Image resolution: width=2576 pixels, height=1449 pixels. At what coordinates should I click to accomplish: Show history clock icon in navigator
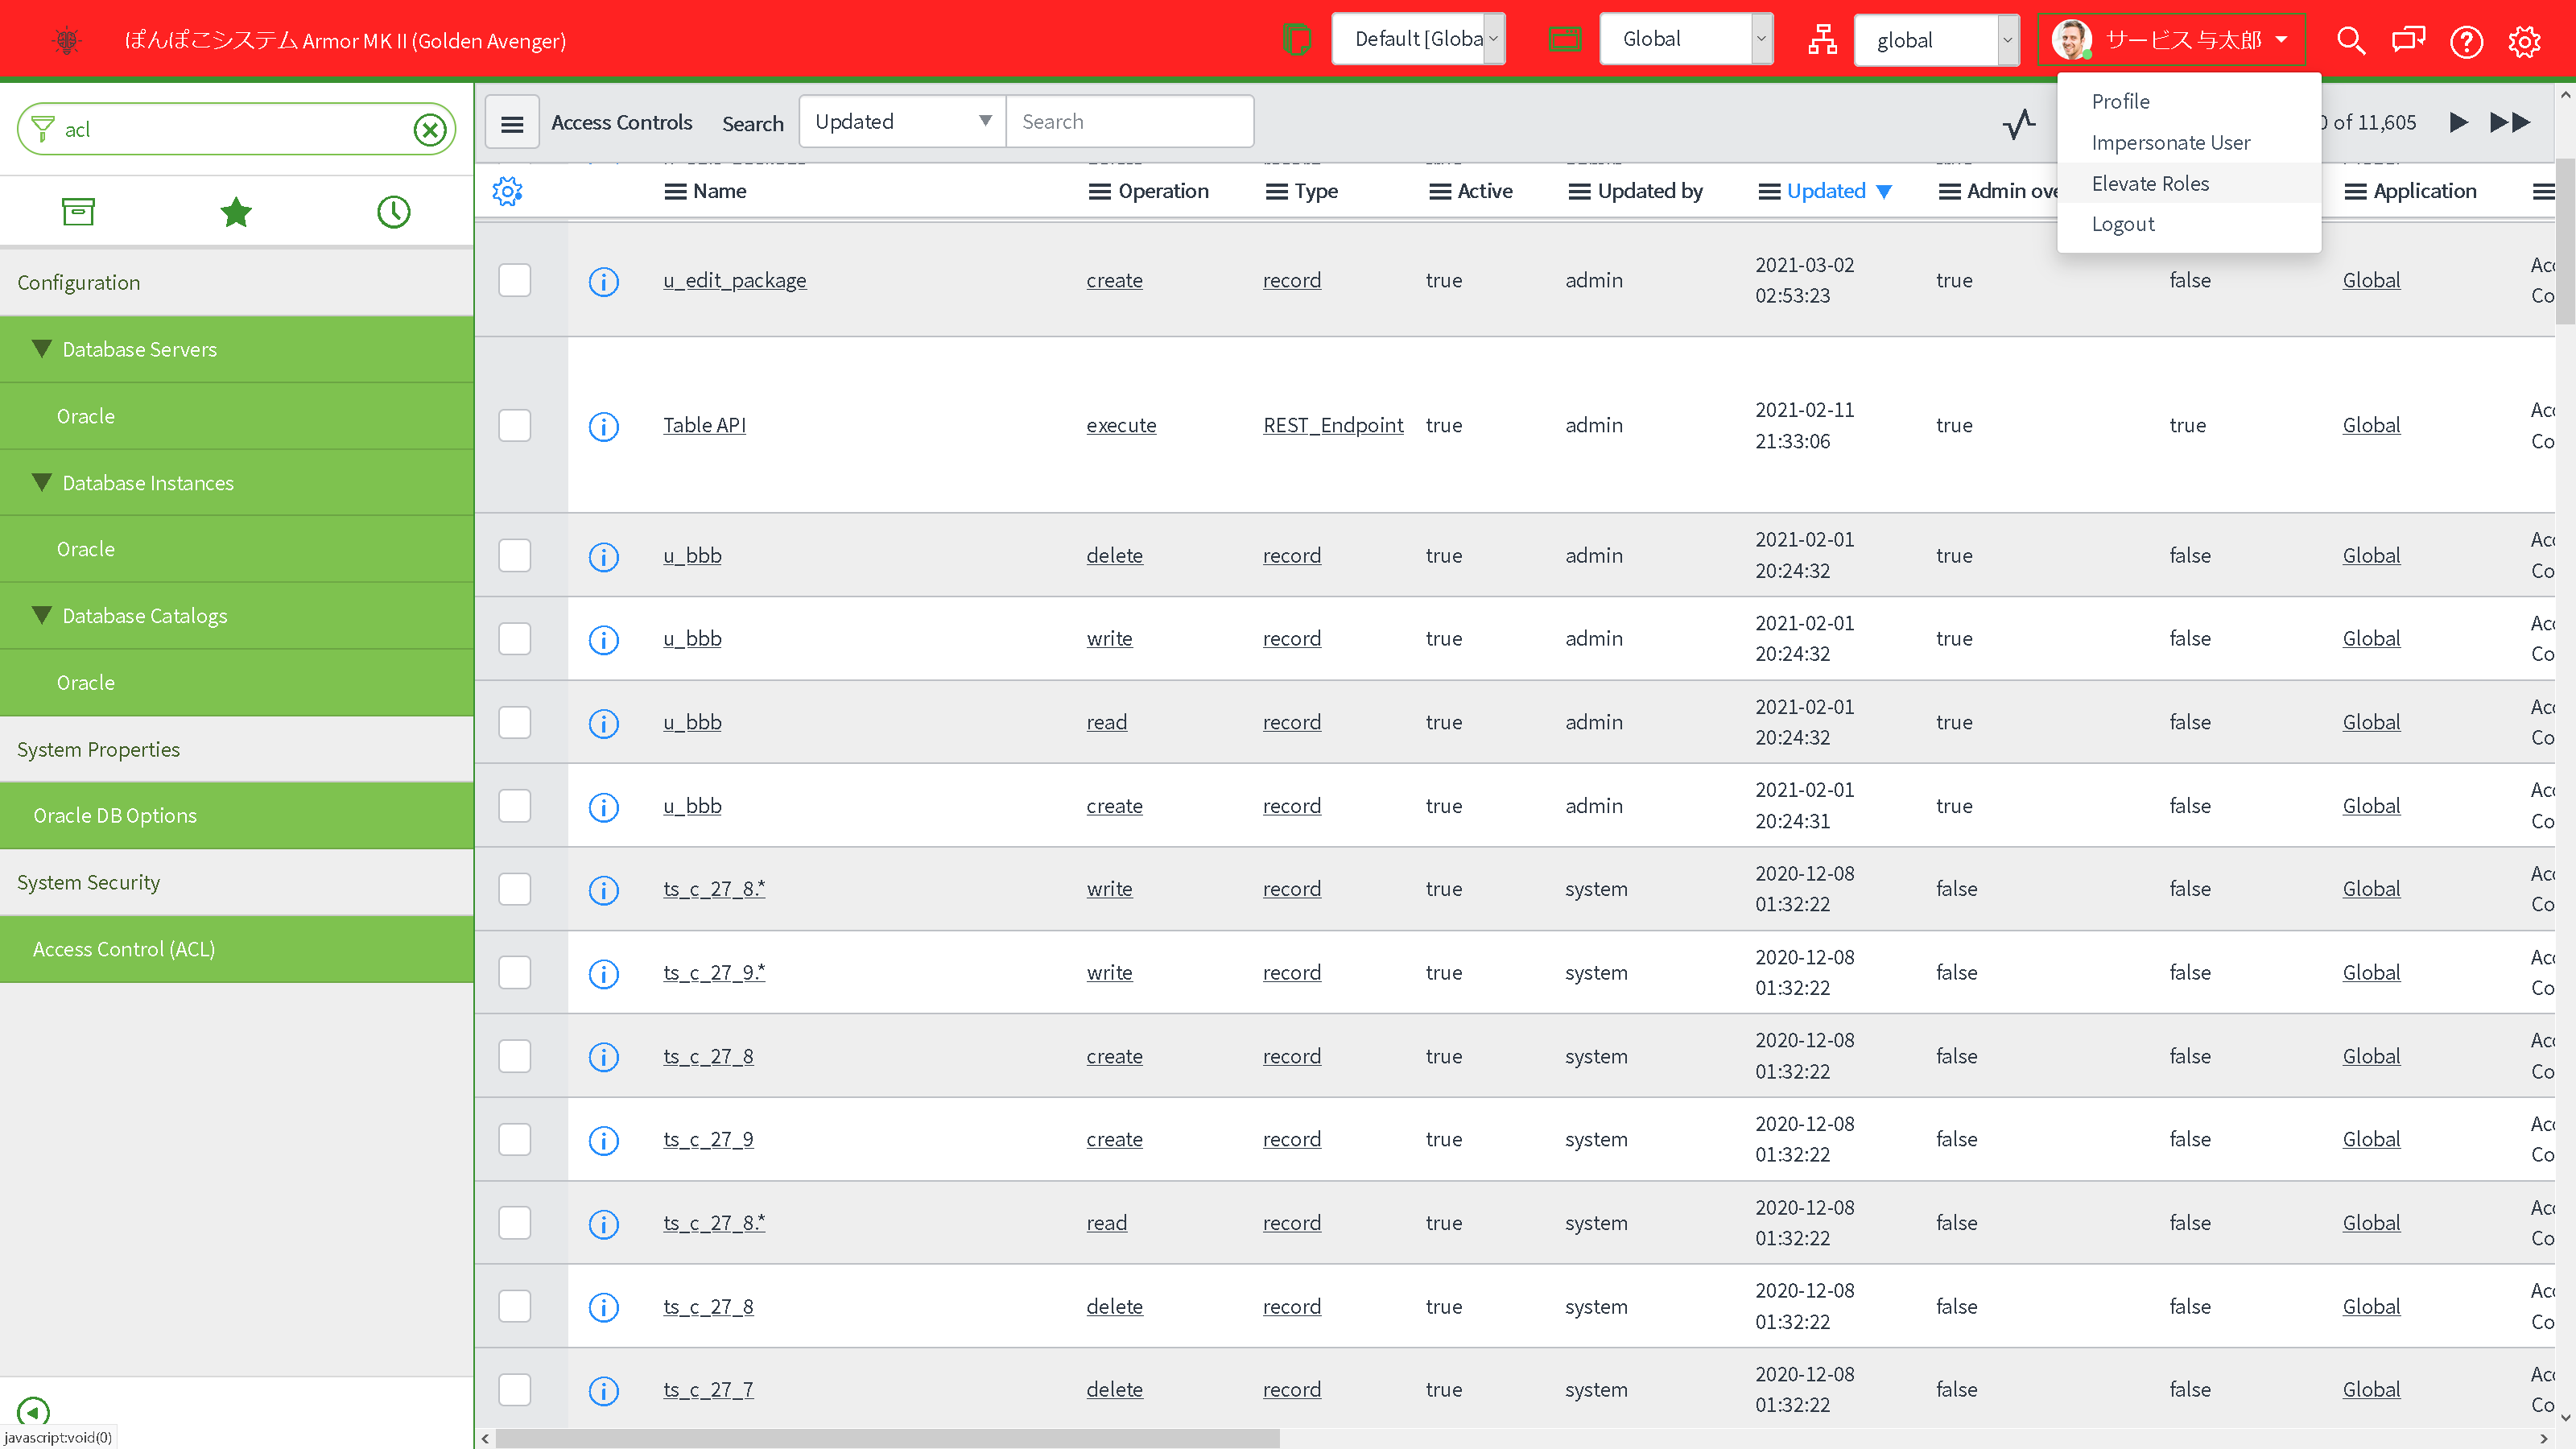coord(393,212)
